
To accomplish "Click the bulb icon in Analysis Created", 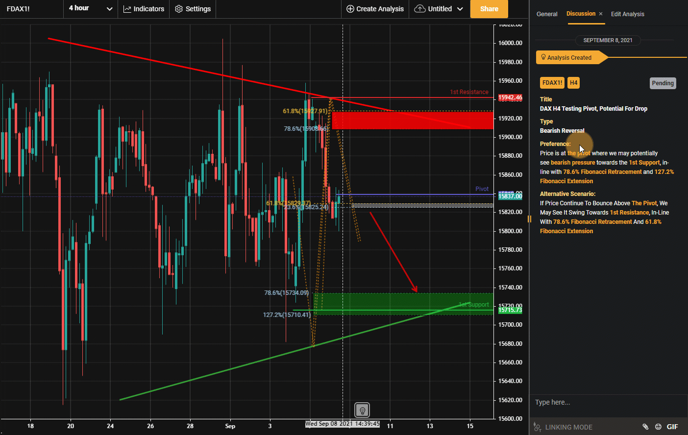I will [x=543, y=57].
